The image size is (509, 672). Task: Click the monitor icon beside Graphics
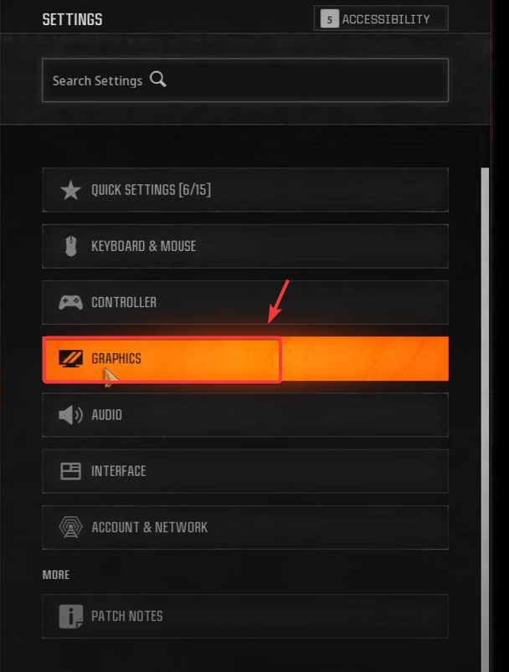(x=71, y=359)
